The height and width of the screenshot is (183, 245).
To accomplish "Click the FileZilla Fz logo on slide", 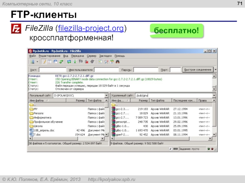I will 16,28.
